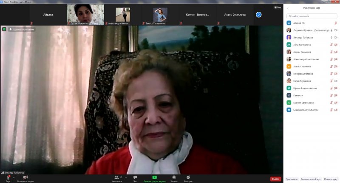
Task: Select Ксения Евгенье... thumbnail in top strip
Action: (x=198, y=15)
